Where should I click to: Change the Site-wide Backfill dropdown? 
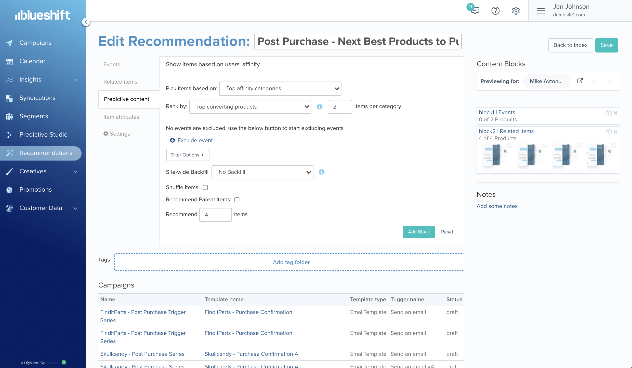tap(262, 172)
